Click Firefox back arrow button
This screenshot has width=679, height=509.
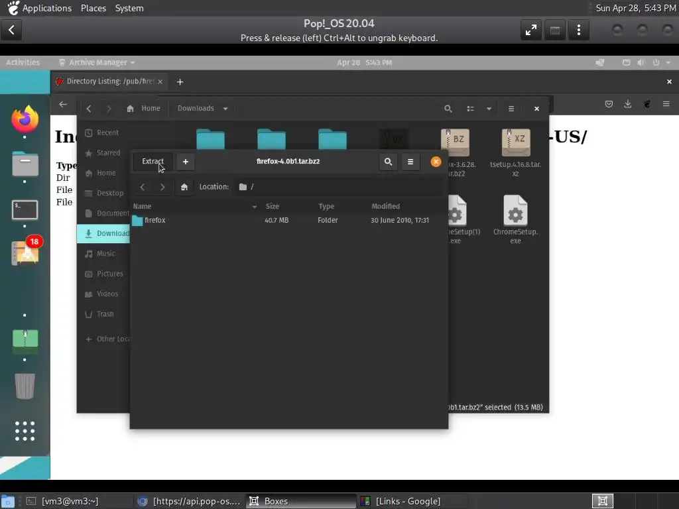[x=63, y=104]
